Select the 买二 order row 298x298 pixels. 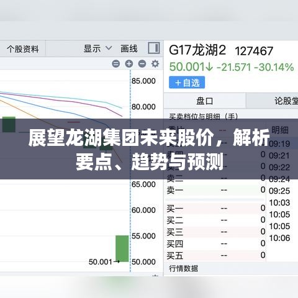(x=215, y=220)
